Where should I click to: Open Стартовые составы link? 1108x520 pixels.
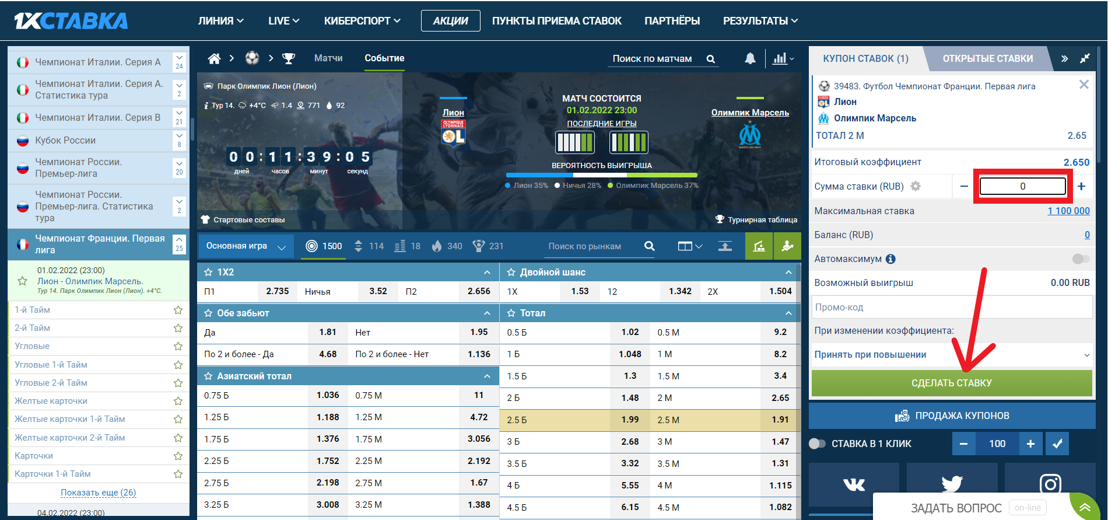point(243,219)
